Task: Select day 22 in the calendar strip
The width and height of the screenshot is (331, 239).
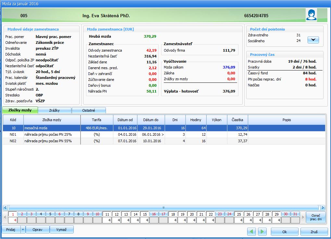Action: point(211,214)
